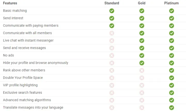Click Platinum checkmark for Send and receive messages
The width and height of the screenshot is (186, 111).
pos(172,48)
